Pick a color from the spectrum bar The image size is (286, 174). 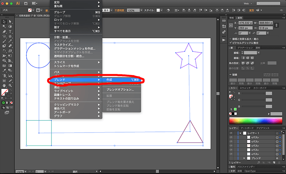256,121
